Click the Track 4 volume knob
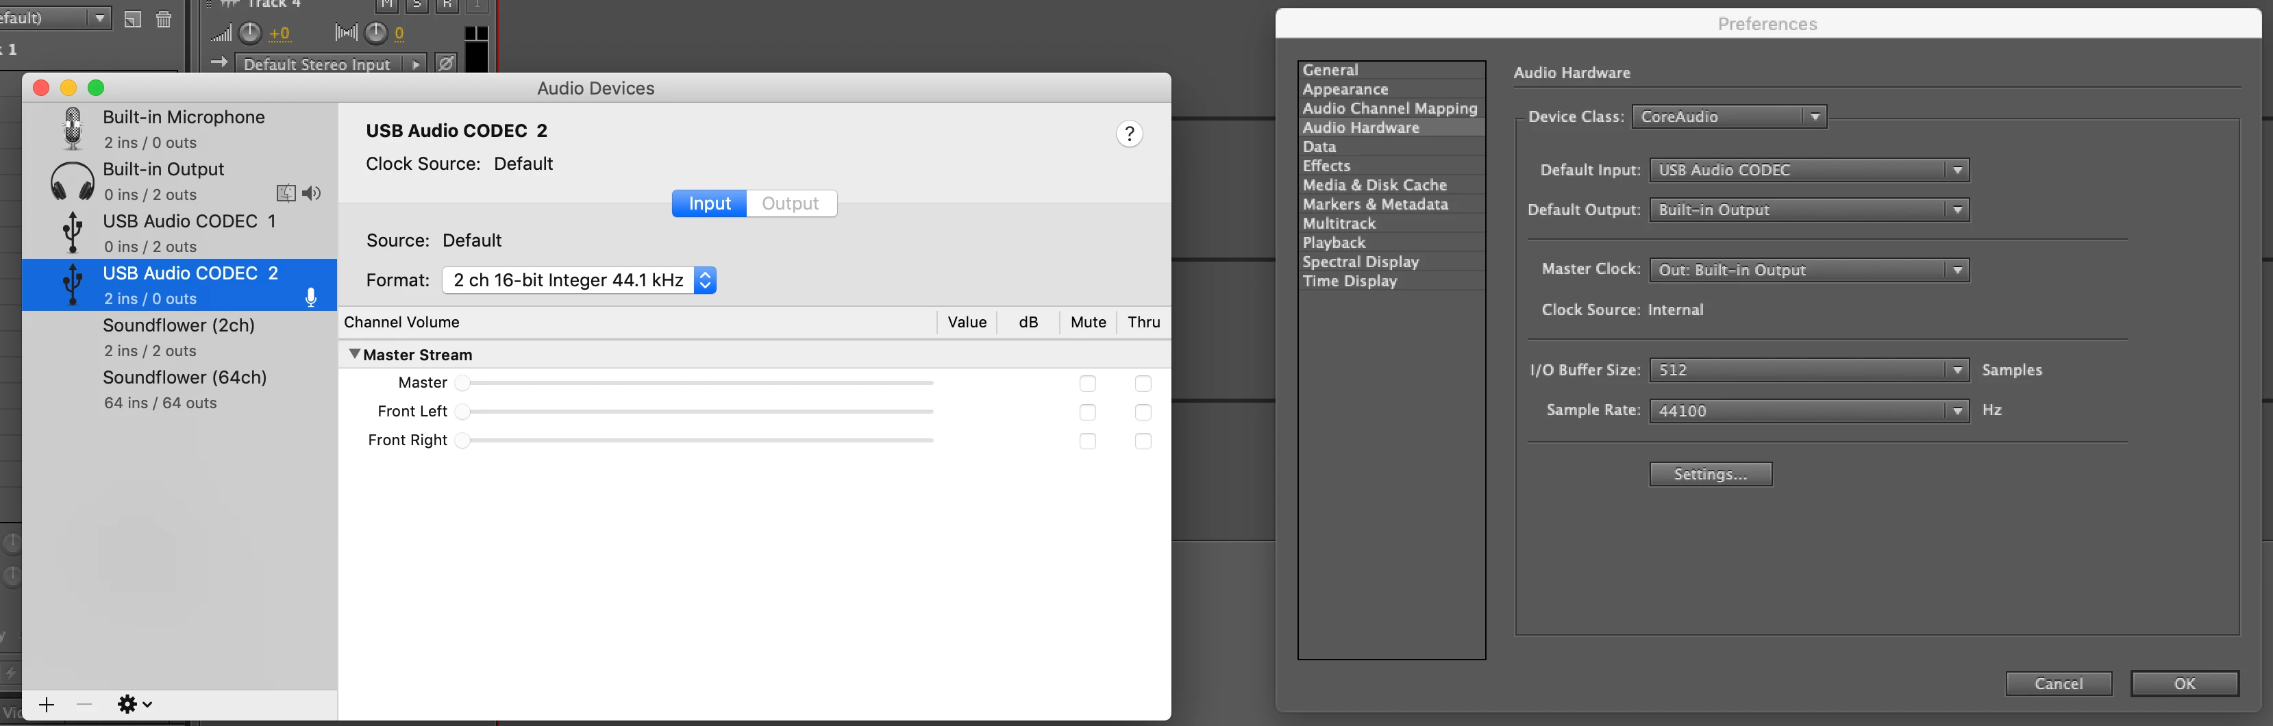The height and width of the screenshot is (726, 2273). (x=251, y=34)
